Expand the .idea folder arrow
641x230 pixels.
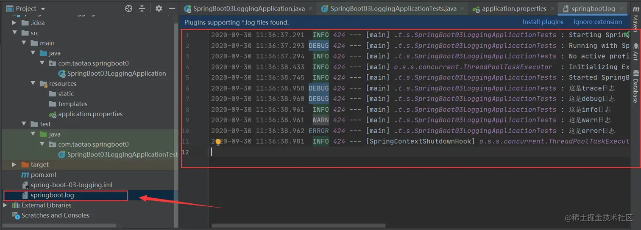tap(14, 23)
